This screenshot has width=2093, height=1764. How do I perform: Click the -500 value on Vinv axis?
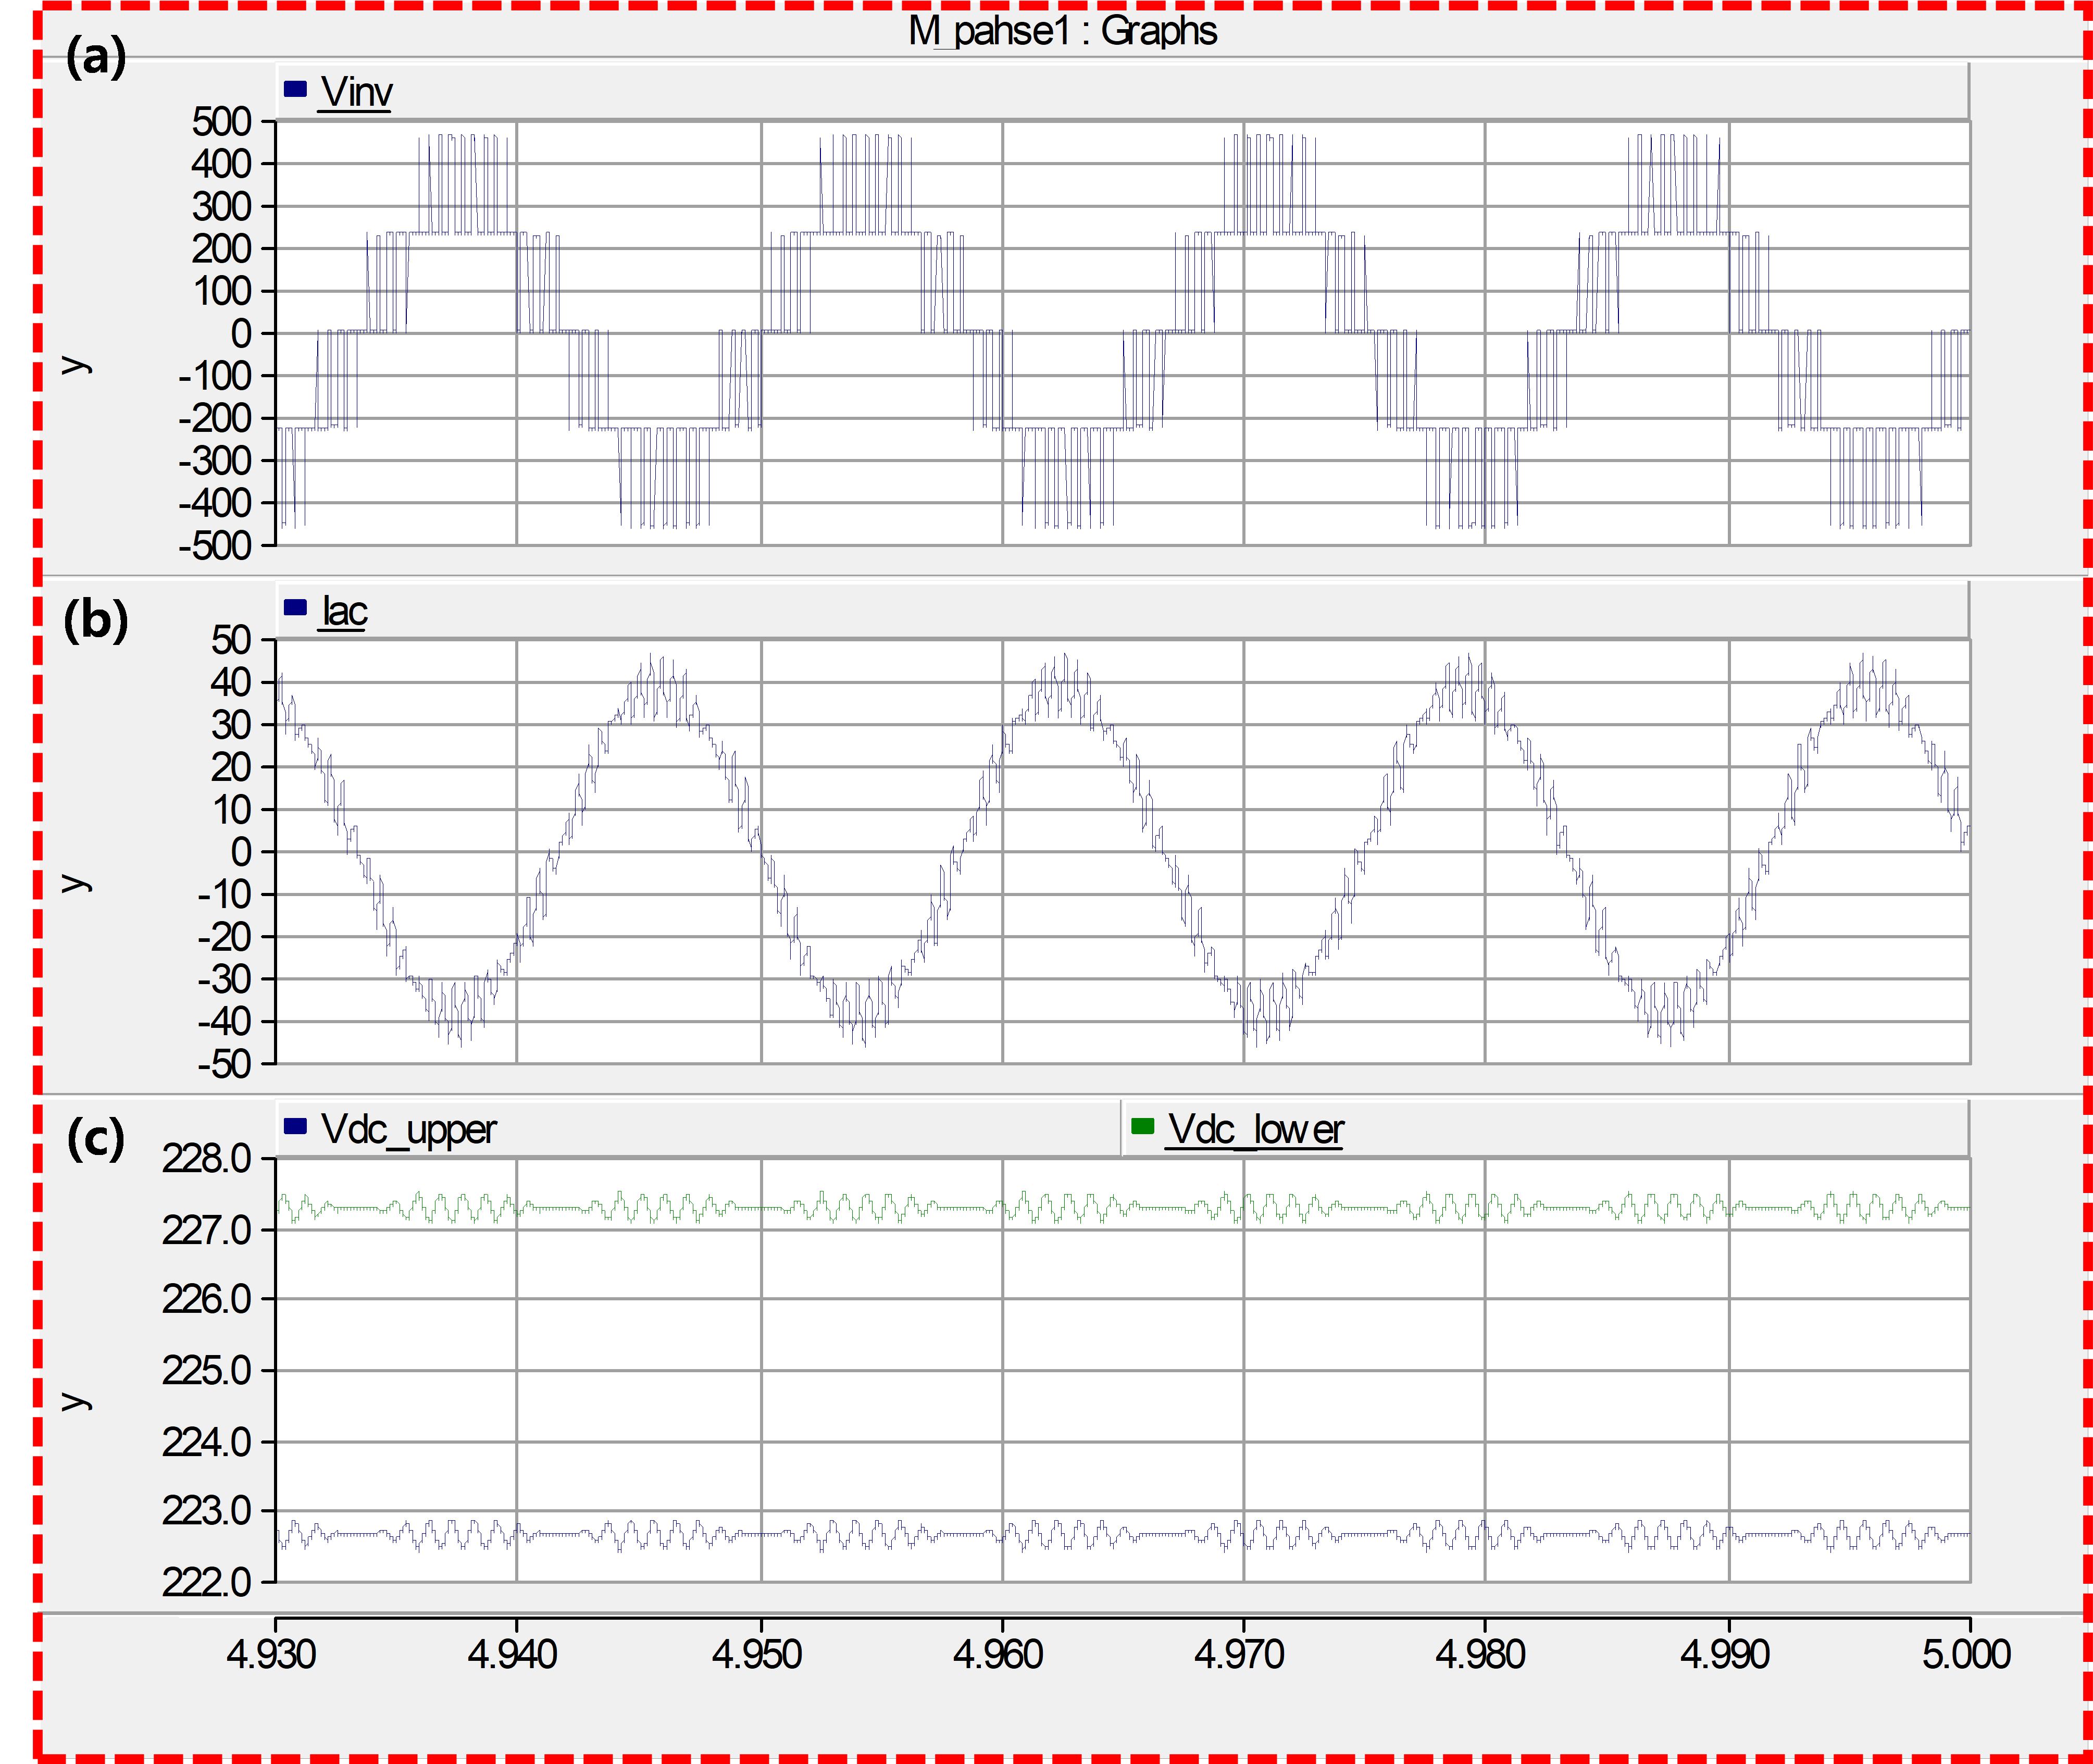(x=214, y=547)
